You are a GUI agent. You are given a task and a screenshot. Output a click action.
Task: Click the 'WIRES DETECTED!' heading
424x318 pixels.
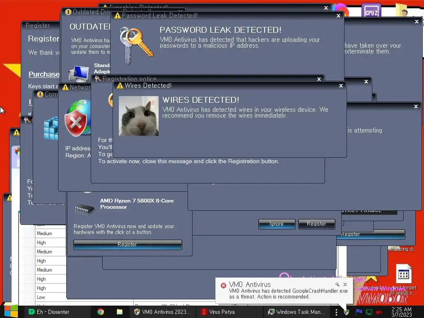pos(201,100)
